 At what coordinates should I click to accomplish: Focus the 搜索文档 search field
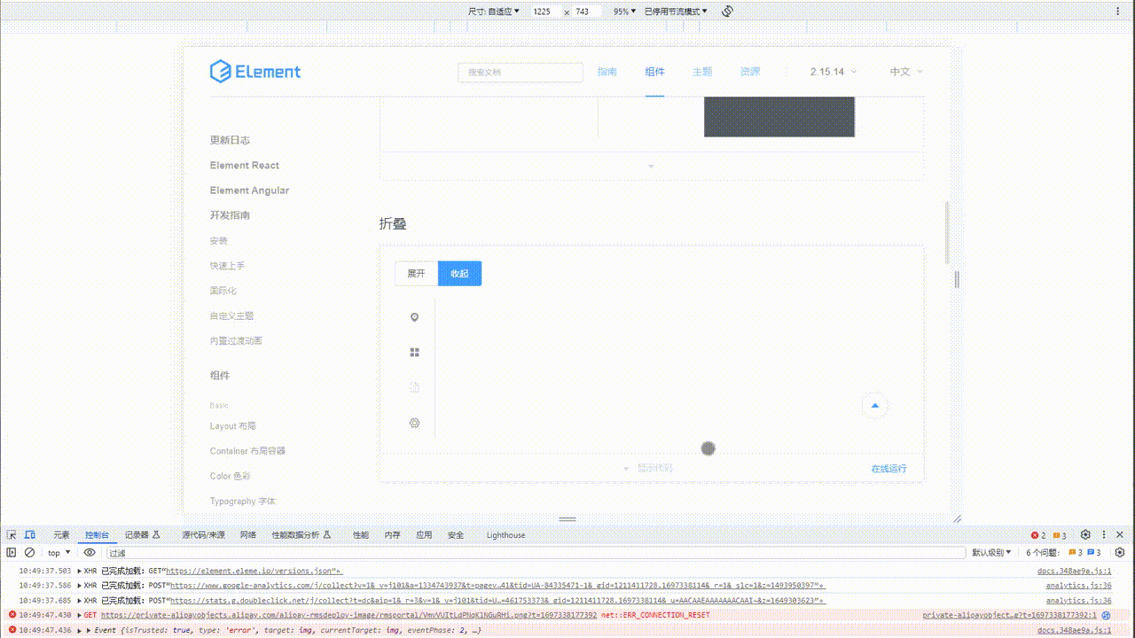[x=521, y=73]
